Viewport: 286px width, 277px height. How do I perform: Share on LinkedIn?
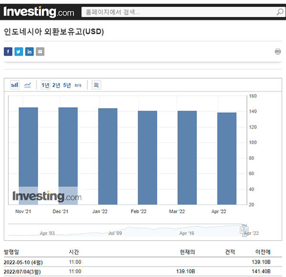30,51
